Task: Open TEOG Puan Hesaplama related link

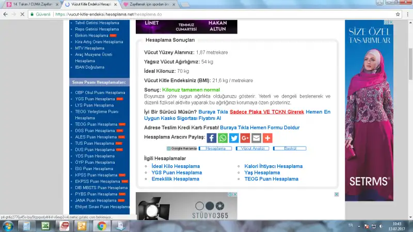Action: pos(272,179)
